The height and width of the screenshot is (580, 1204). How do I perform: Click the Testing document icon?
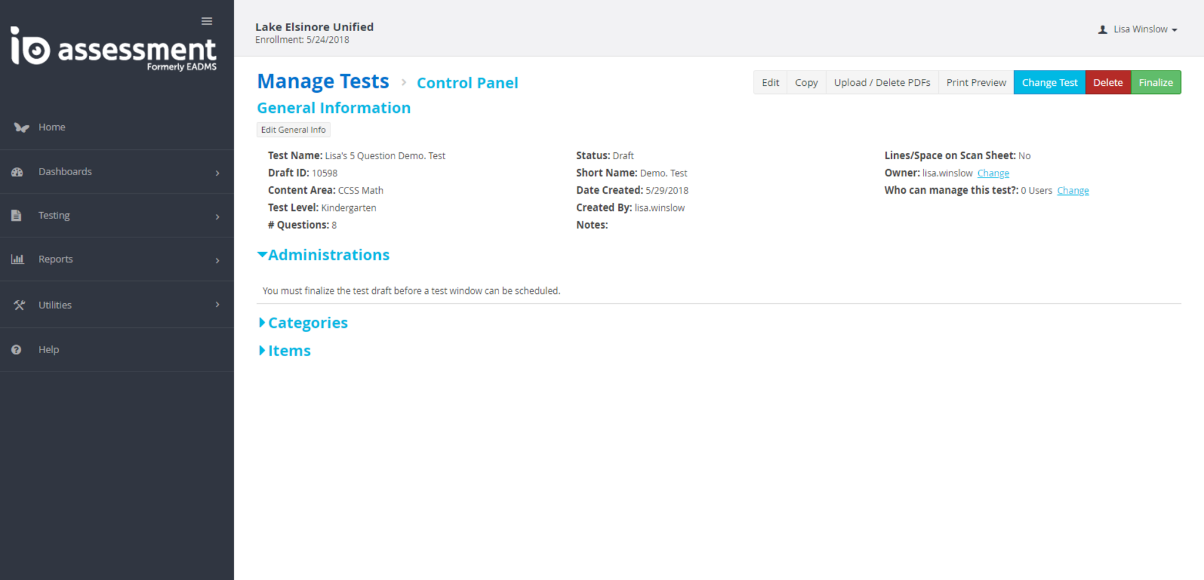16,216
